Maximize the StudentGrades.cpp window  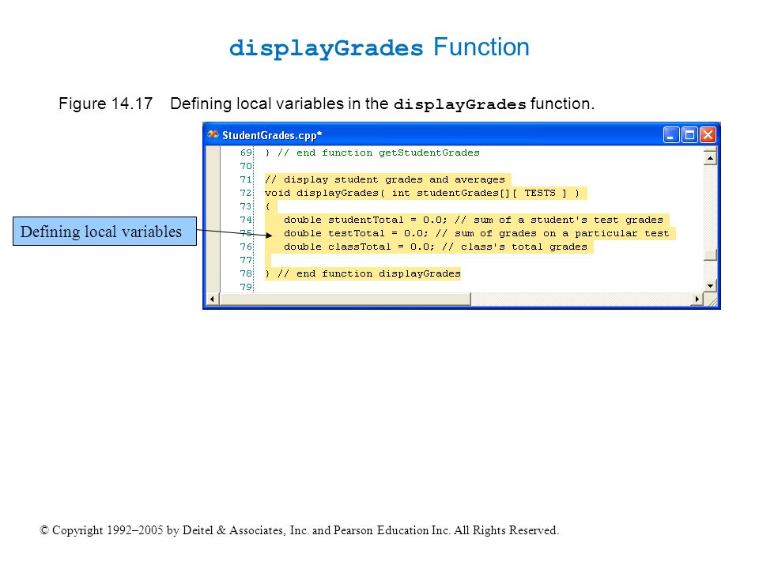[x=689, y=135]
